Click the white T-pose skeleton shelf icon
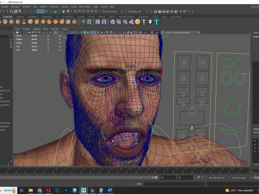Viewport: 259px width, 194px height. coord(144,22)
